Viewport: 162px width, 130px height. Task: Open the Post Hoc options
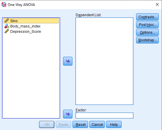coord(148,25)
